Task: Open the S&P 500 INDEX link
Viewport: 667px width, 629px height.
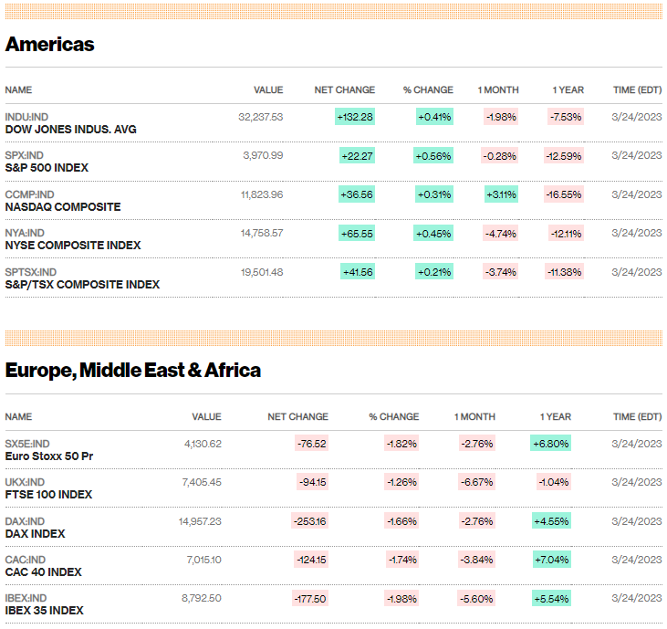Action: [47, 168]
